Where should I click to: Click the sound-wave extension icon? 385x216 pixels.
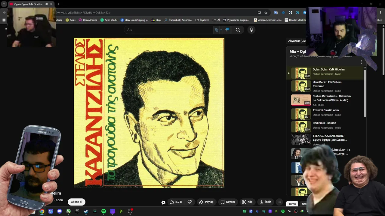point(283,13)
